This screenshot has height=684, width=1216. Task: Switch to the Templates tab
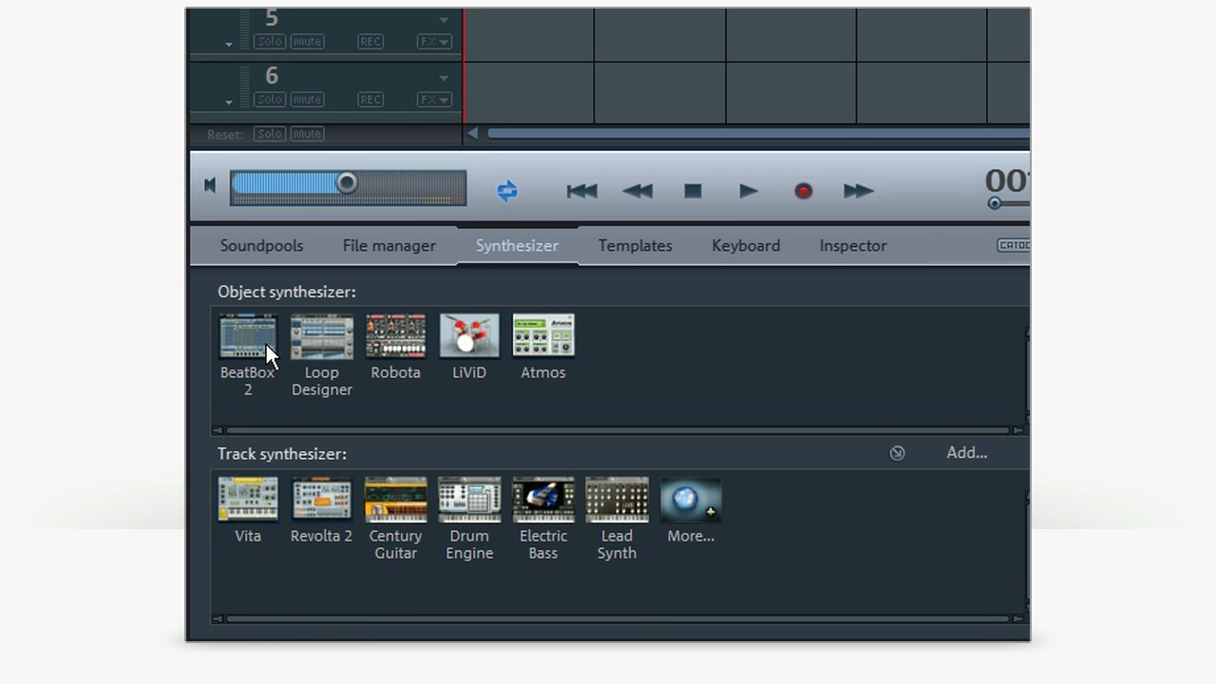pos(636,245)
